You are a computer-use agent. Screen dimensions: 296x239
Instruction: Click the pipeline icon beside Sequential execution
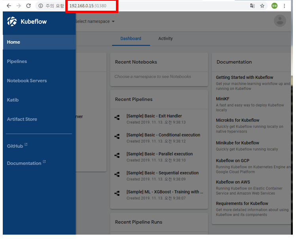click(117, 174)
